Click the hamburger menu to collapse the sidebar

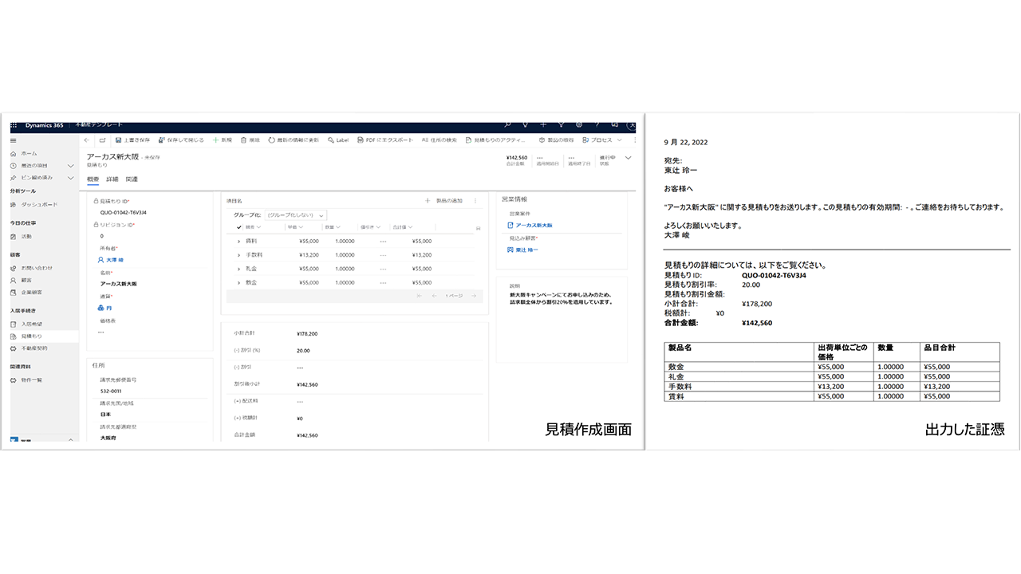click(x=14, y=140)
